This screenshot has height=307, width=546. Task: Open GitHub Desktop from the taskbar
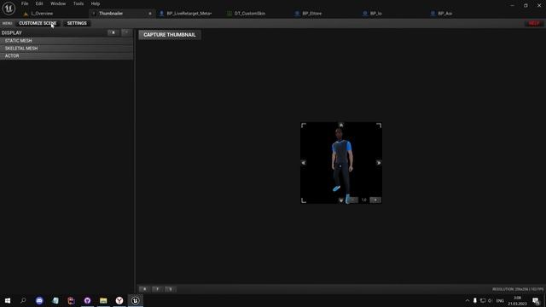(87, 300)
